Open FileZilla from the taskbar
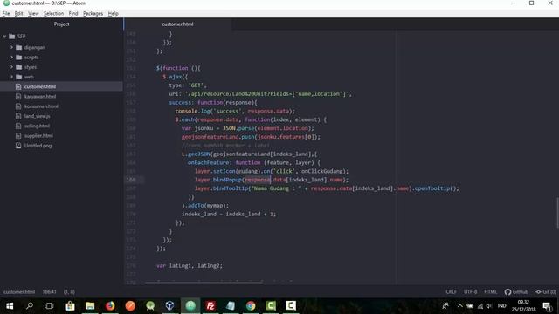This screenshot has height=314, width=559. tap(210, 306)
